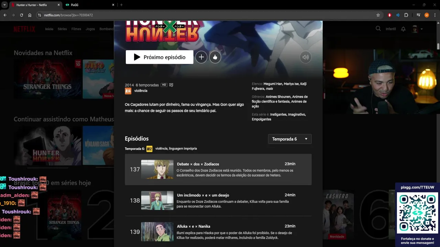Open the media control toolbar icon
This screenshot has width=440, height=247.
click(418, 15)
